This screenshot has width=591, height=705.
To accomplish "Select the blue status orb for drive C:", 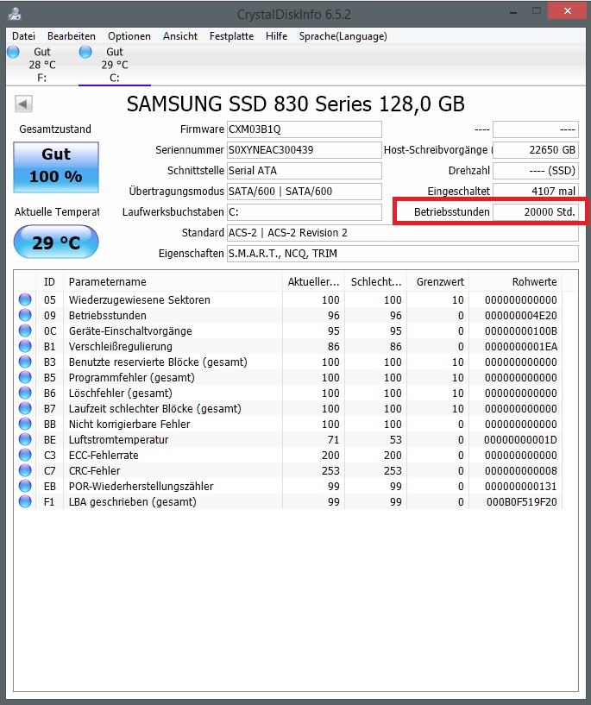I will (x=85, y=52).
